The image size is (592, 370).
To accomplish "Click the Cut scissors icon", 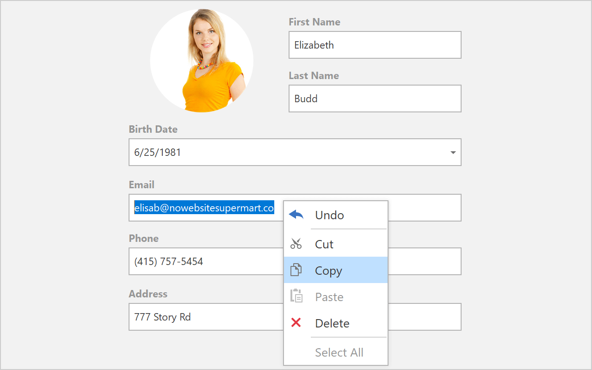I will (x=296, y=244).
